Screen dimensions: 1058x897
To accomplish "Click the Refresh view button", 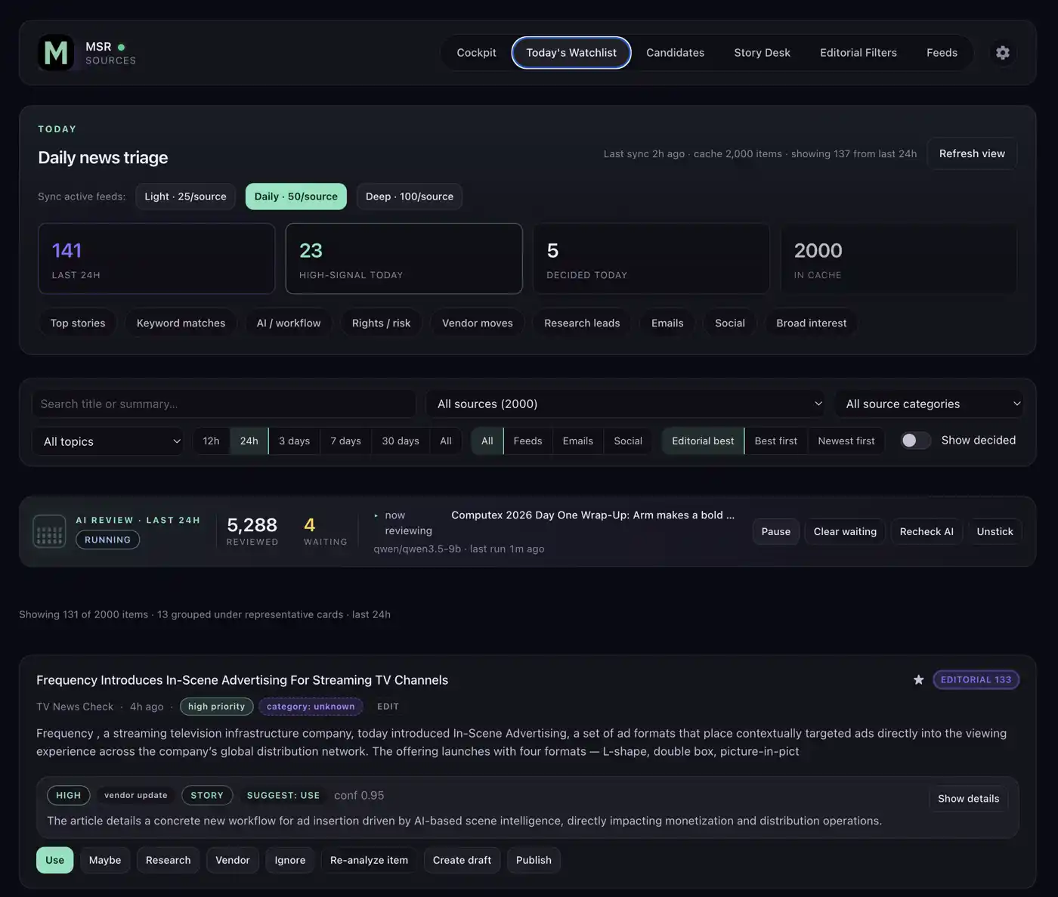I will pyautogui.click(x=972, y=153).
